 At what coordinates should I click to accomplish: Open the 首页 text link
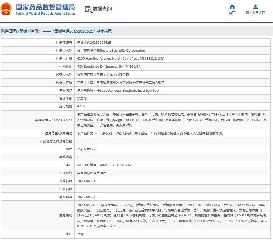232,13
